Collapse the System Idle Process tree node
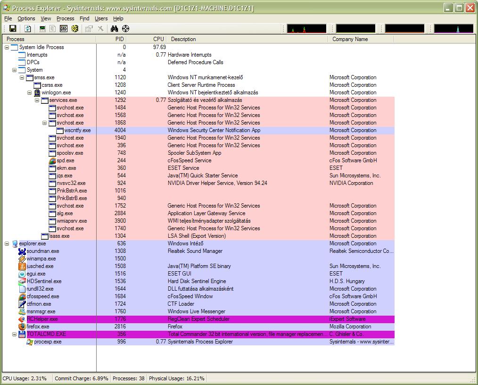Screen dimensions: 478x385 [7, 47]
